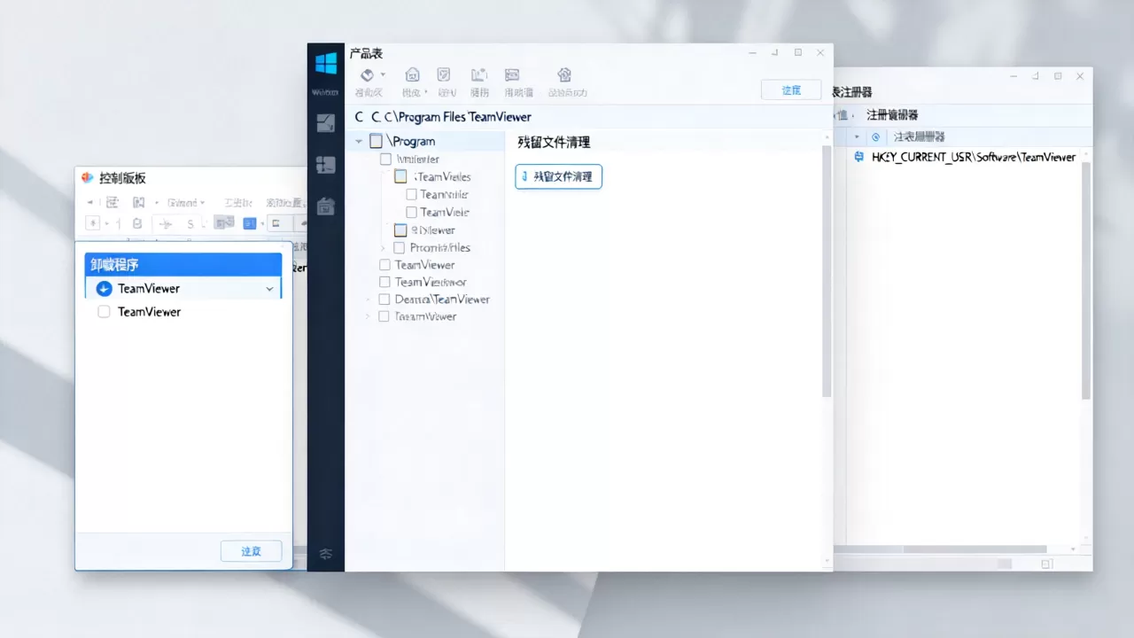Check the unchecked TeamViewer box in the uninstall list

(104, 312)
